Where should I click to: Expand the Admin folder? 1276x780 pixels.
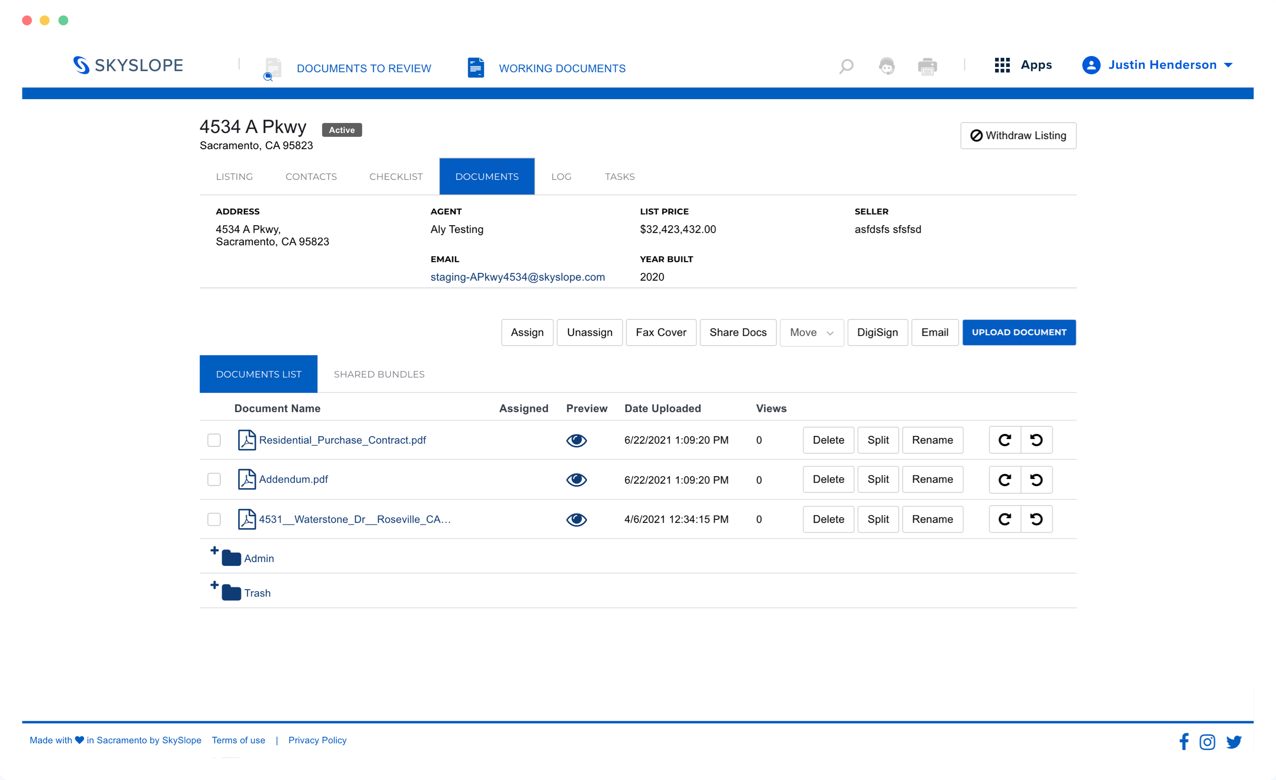click(x=214, y=551)
